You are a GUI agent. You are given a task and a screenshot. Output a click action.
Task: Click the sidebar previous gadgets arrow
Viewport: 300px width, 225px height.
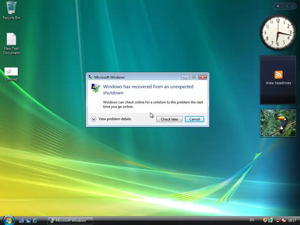287,6
